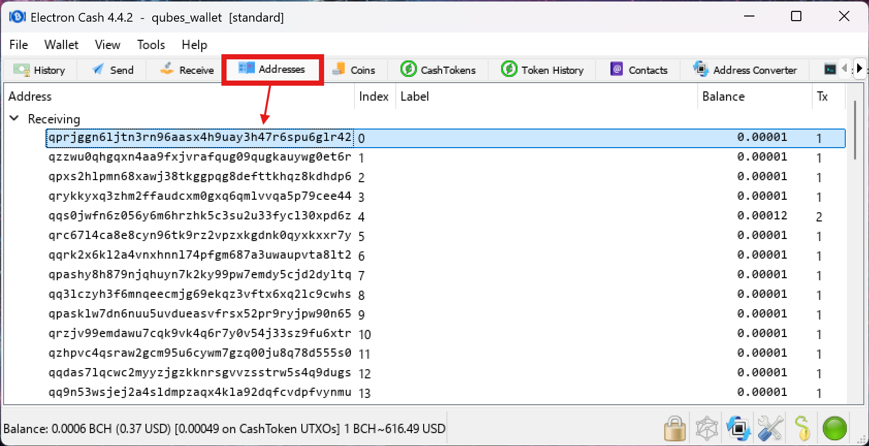Click Tx count 2 on index 4 row
Image resolution: width=869 pixels, height=446 pixels.
coord(819,217)
